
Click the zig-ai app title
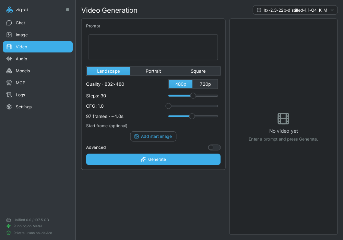click(22, 10)
